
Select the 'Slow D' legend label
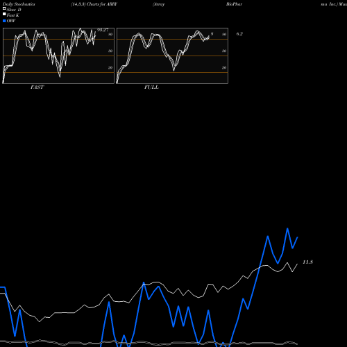(x=14, y=10)
